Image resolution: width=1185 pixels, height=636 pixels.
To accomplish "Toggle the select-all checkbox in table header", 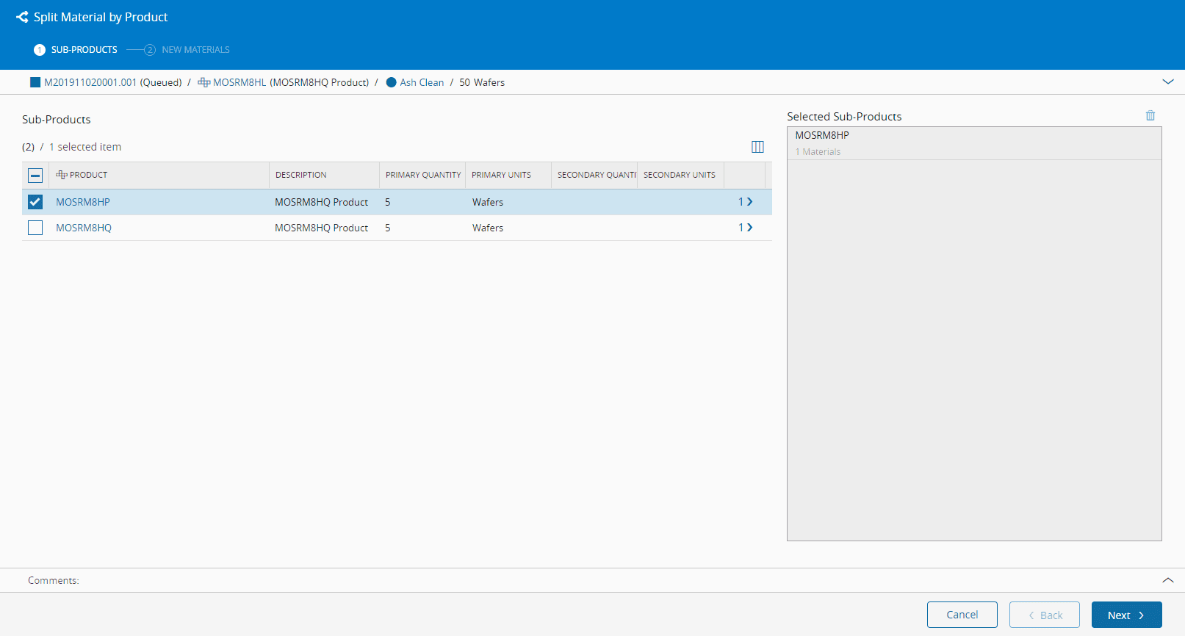I will (x=35, y=176).
